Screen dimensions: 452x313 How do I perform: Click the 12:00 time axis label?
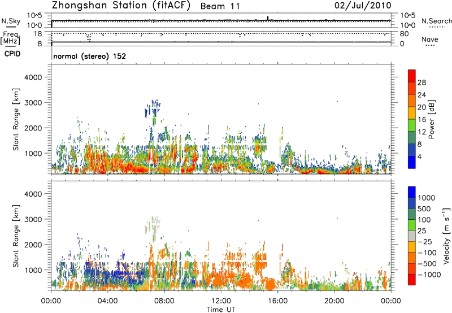[221, 301]
